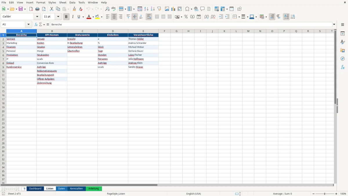Expand Conditional Formatting dropdown arrow
The width and height of the screenshot is (348, 196).
coord(266,17)
